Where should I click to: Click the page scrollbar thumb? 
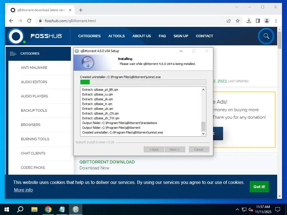pyautogui.click(x=279, y=40)
